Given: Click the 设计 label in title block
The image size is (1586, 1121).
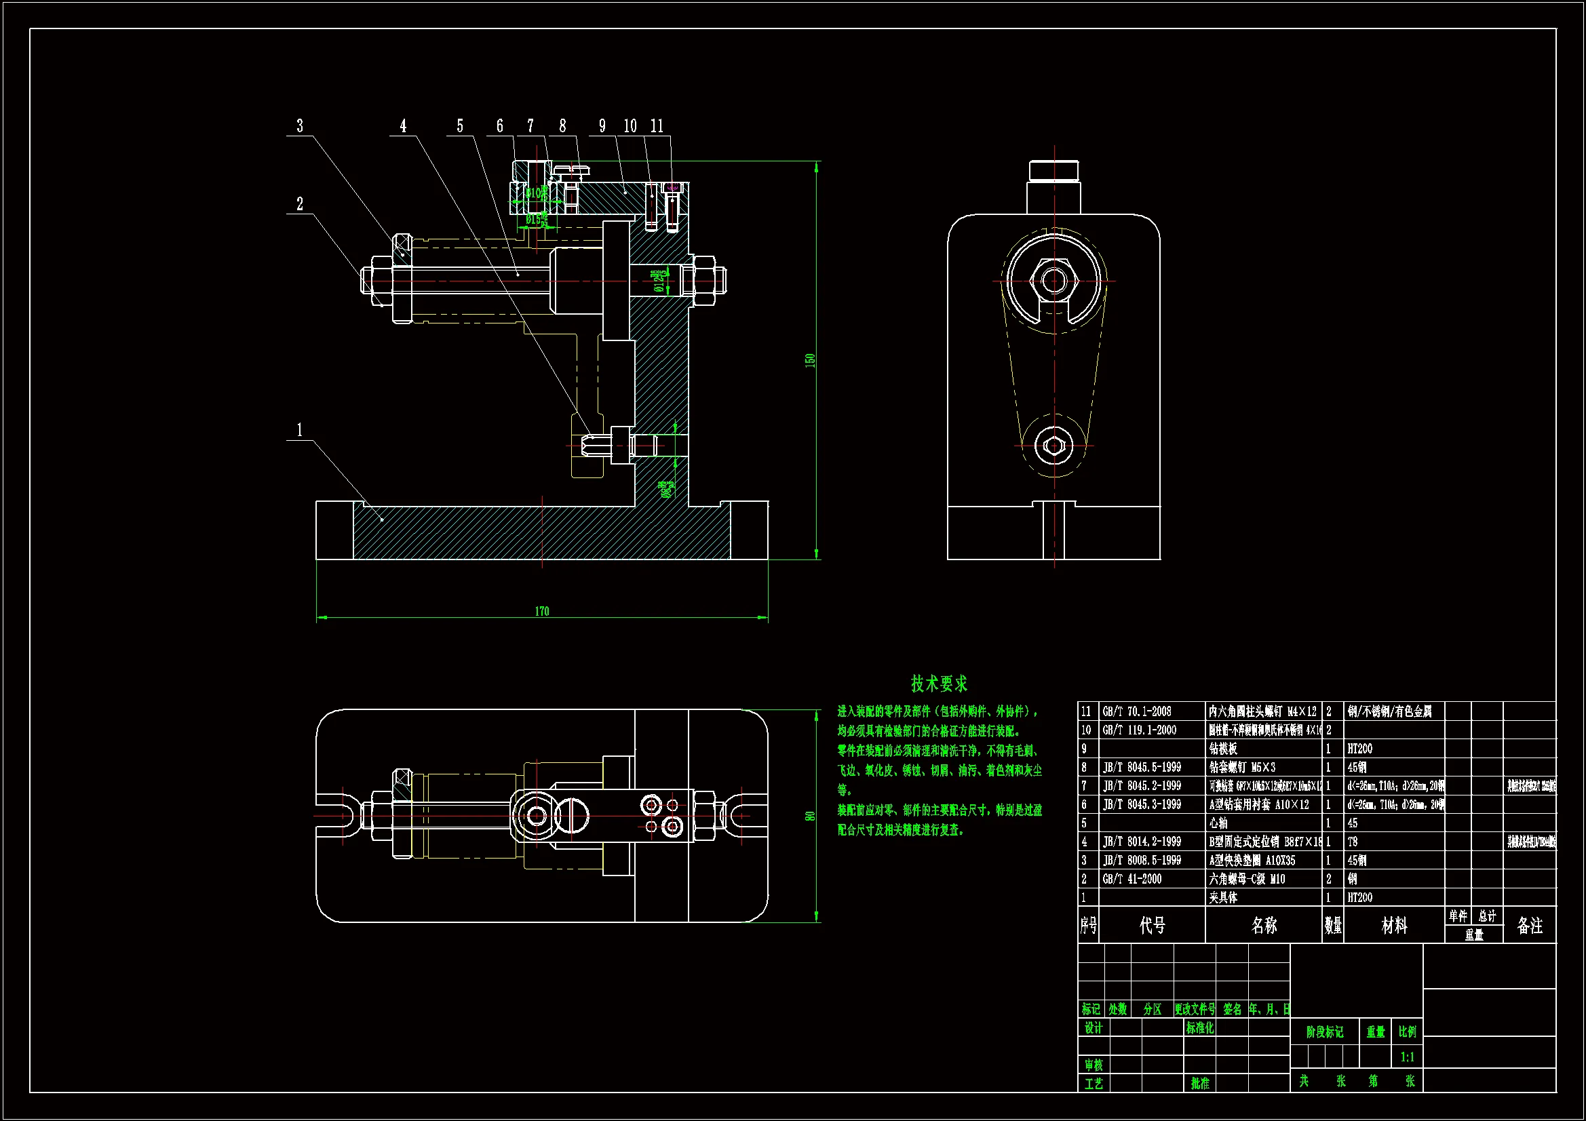Looking at the screenshot, I should click(1094, 1028).
